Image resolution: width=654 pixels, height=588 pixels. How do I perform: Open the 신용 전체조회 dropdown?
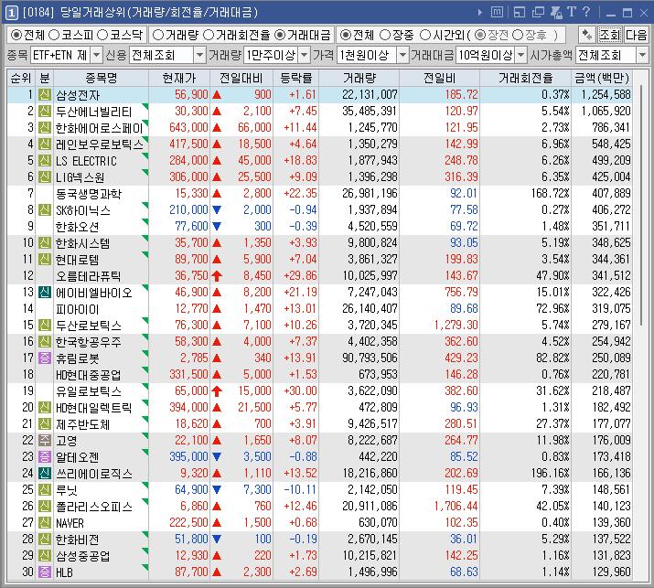[x=200, y=55]
